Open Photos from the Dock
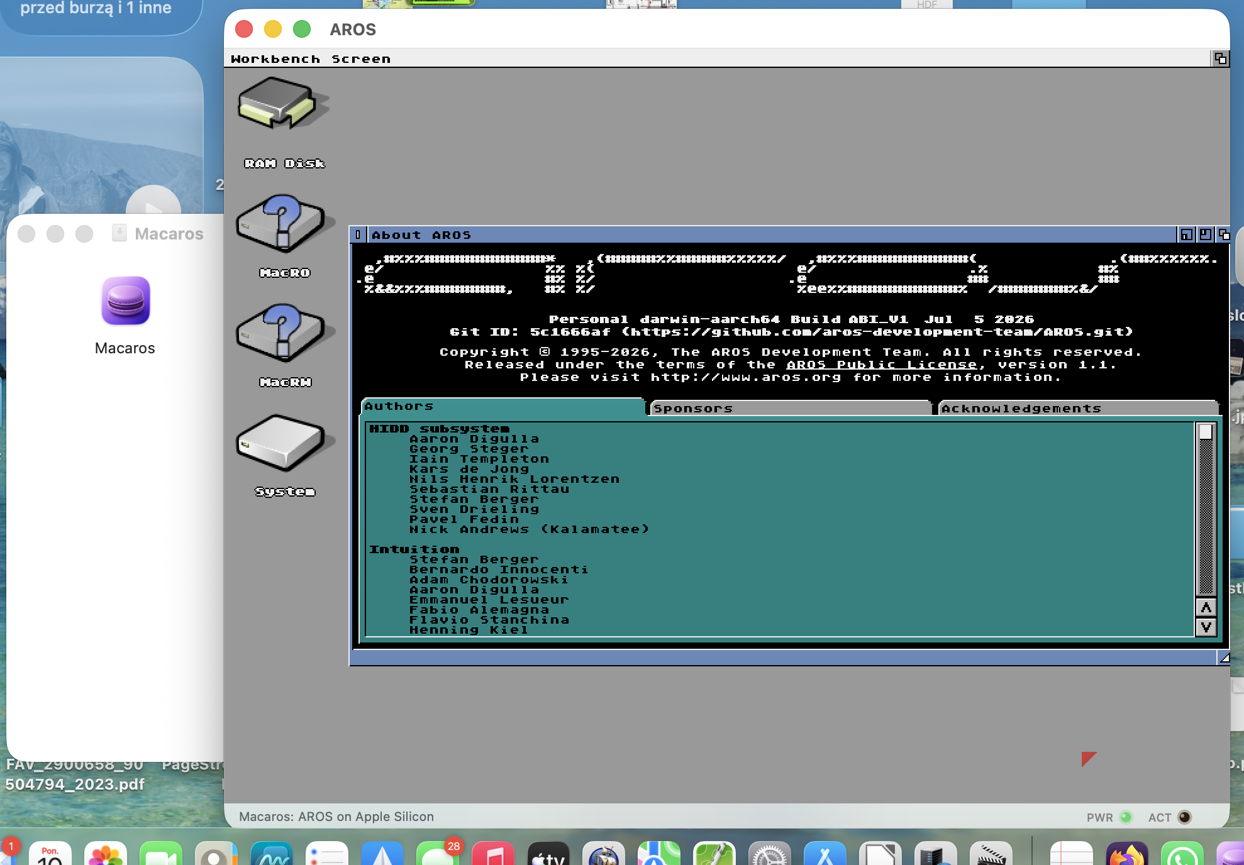The image size is (1244, 865). 106,853
